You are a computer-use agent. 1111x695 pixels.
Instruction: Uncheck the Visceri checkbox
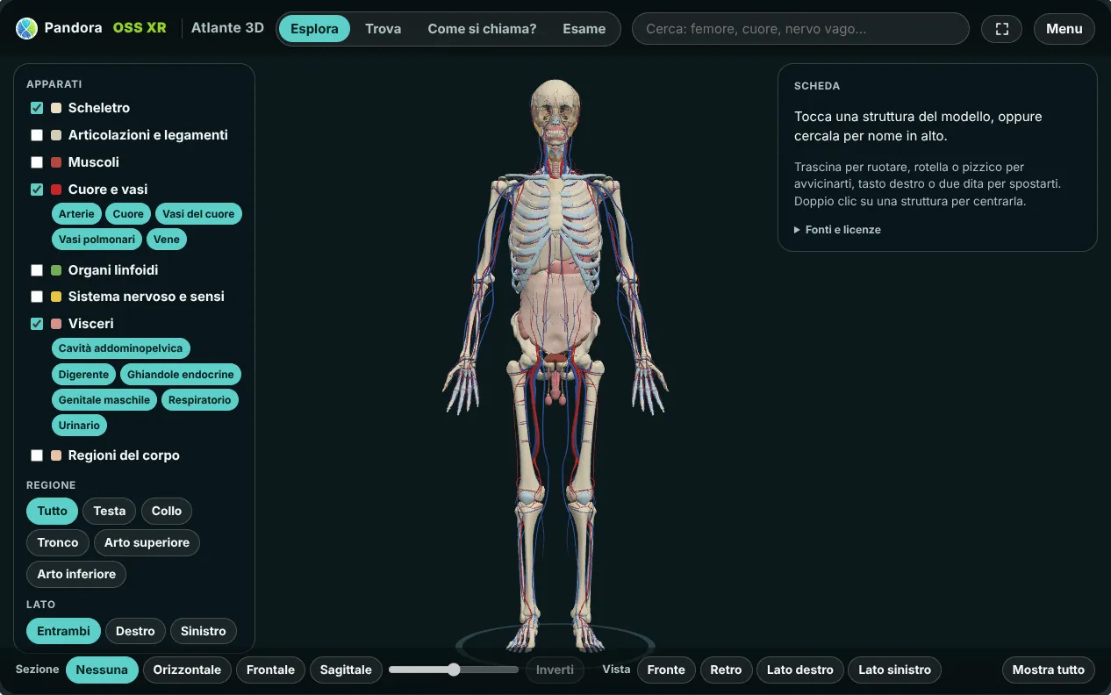37,324
